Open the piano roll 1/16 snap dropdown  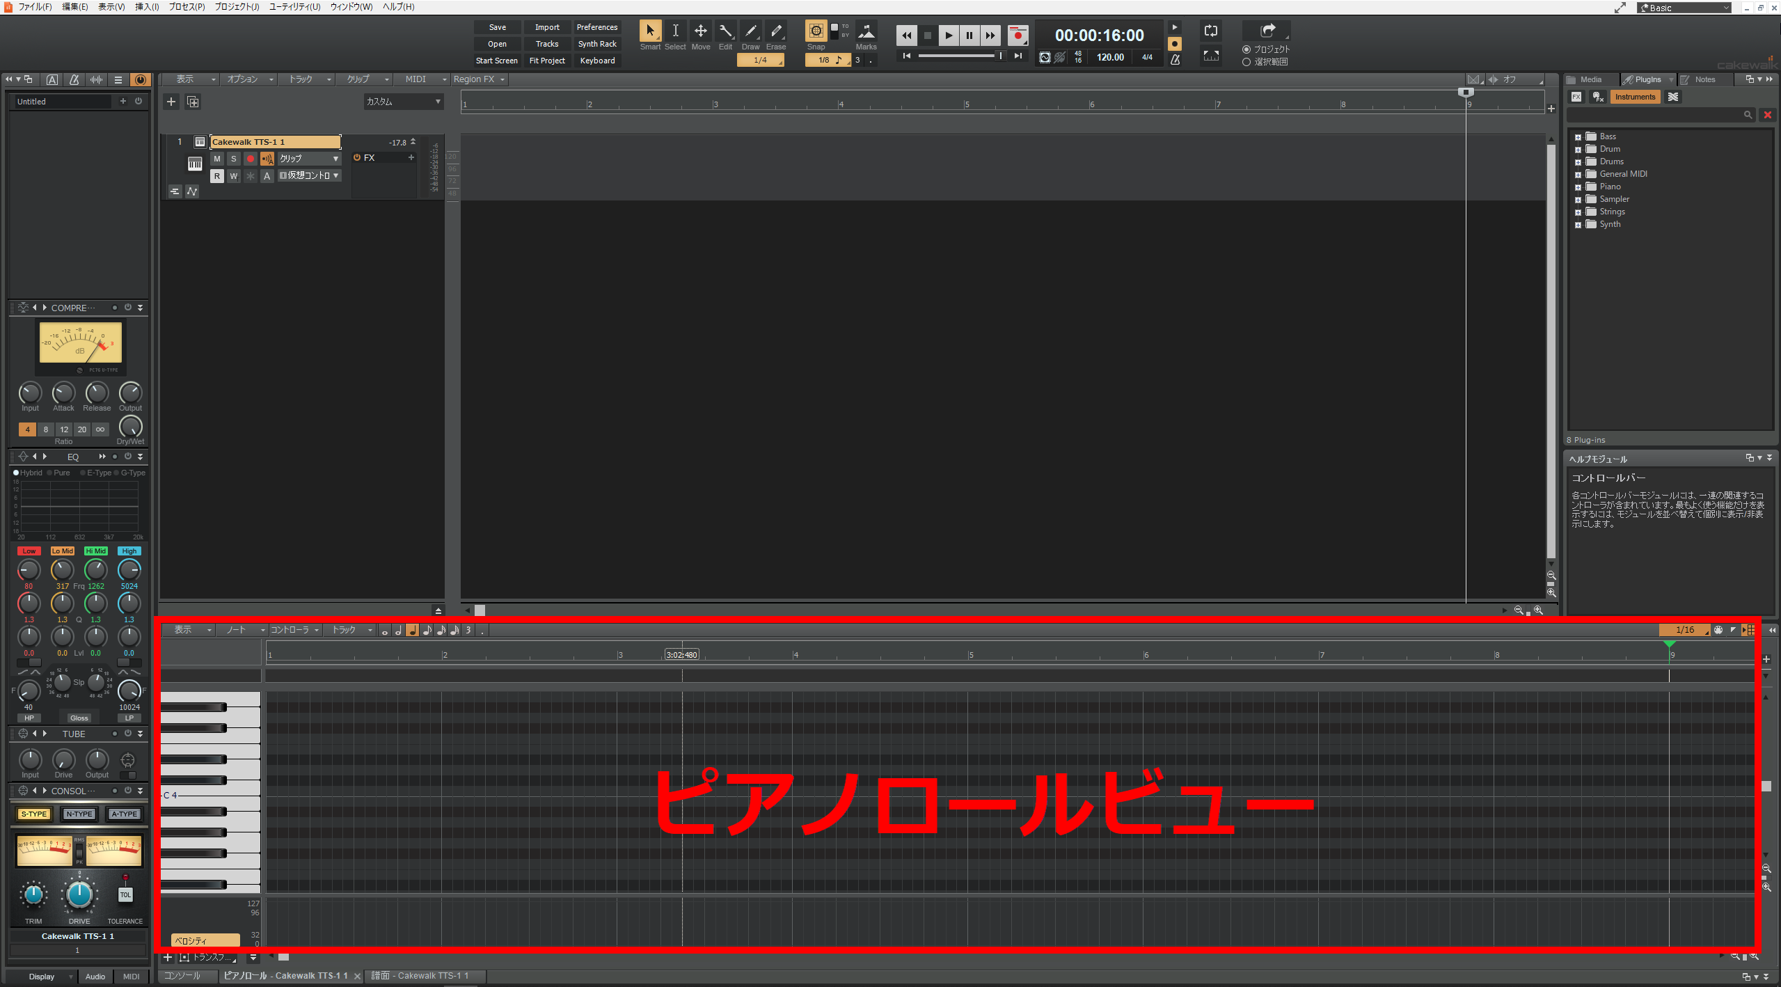(x=1685, y=630)
